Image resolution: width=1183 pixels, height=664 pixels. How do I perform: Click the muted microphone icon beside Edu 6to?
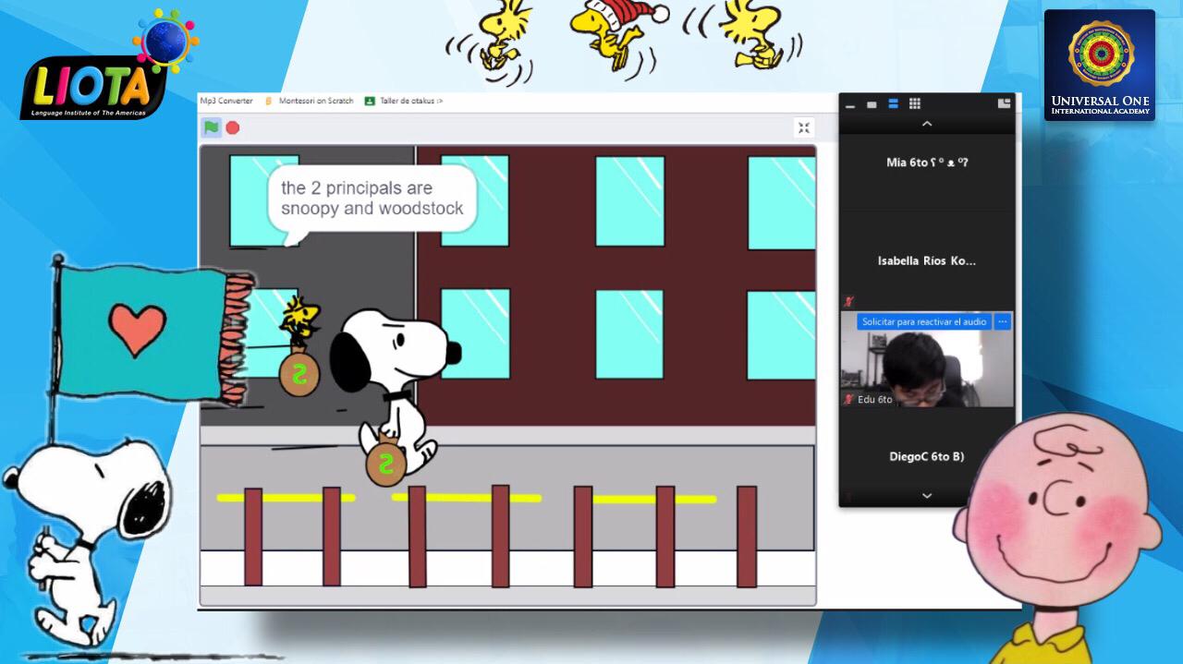click(848, 400)
